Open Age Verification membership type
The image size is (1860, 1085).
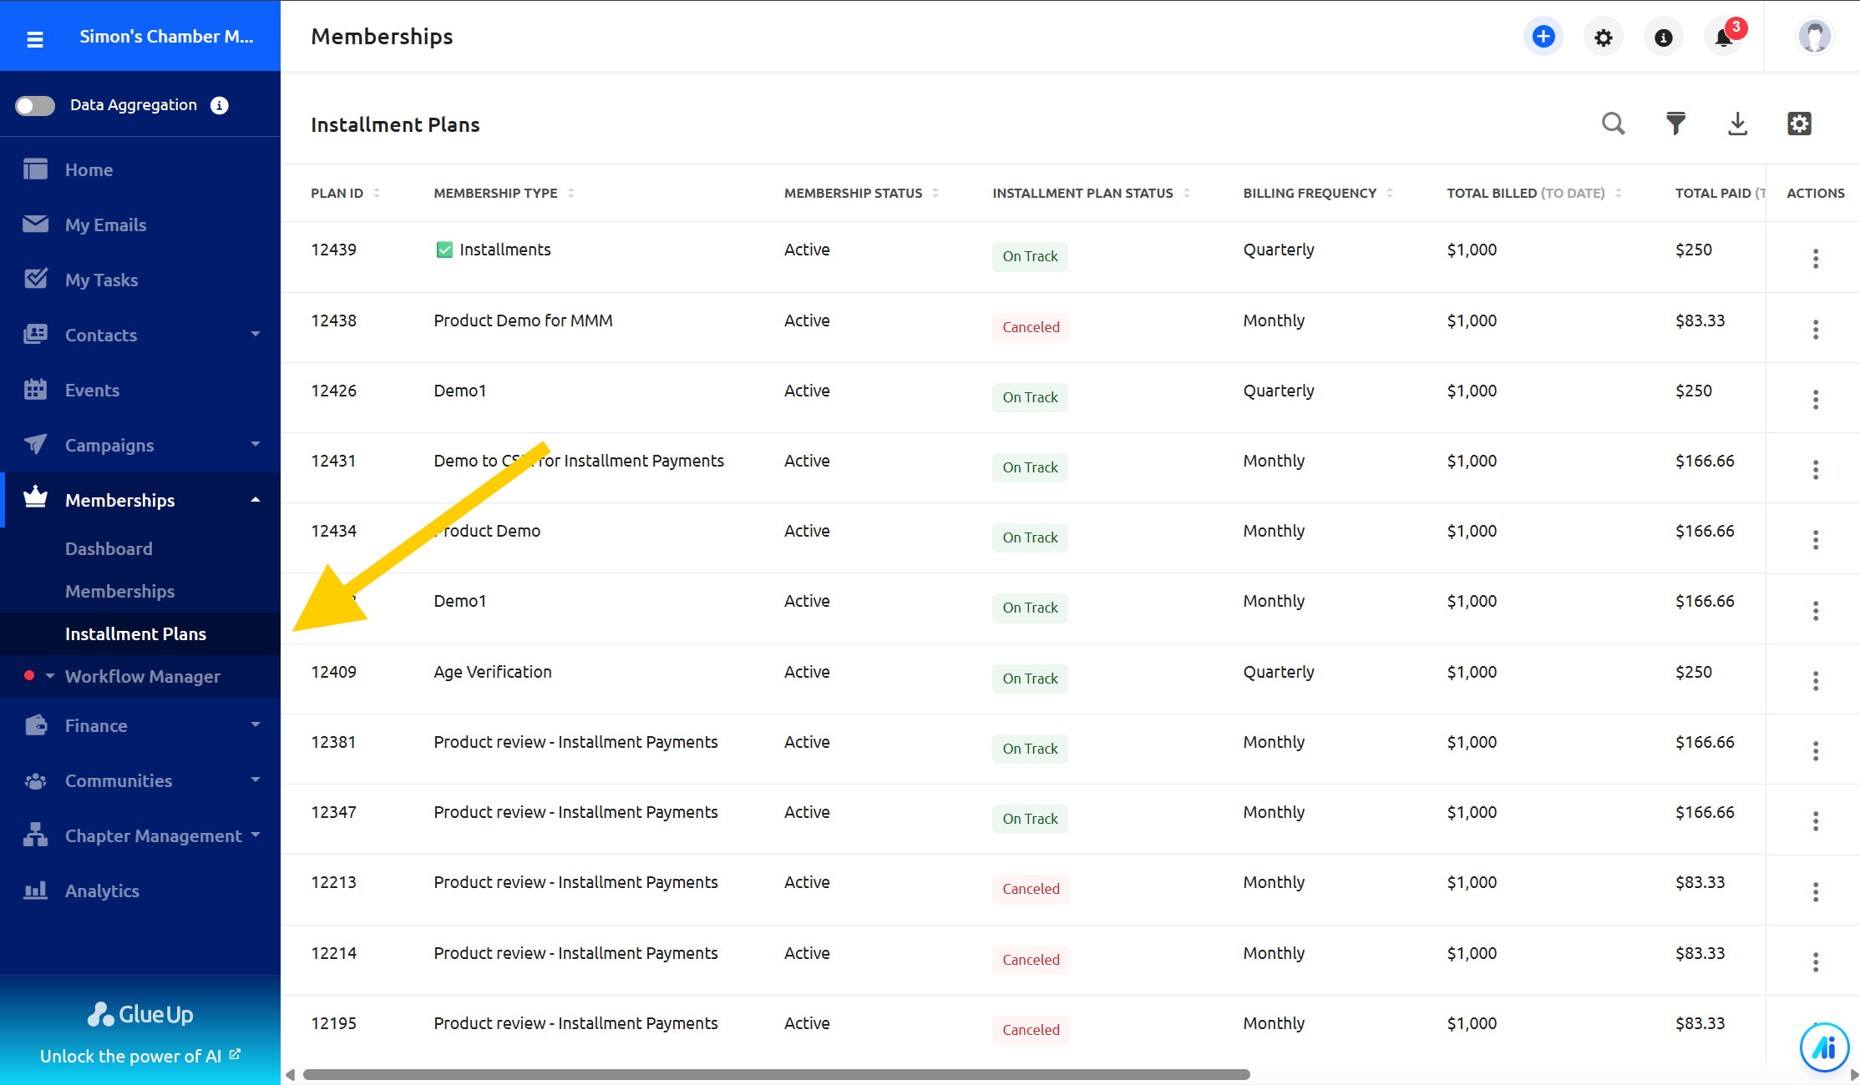point(493,672)
